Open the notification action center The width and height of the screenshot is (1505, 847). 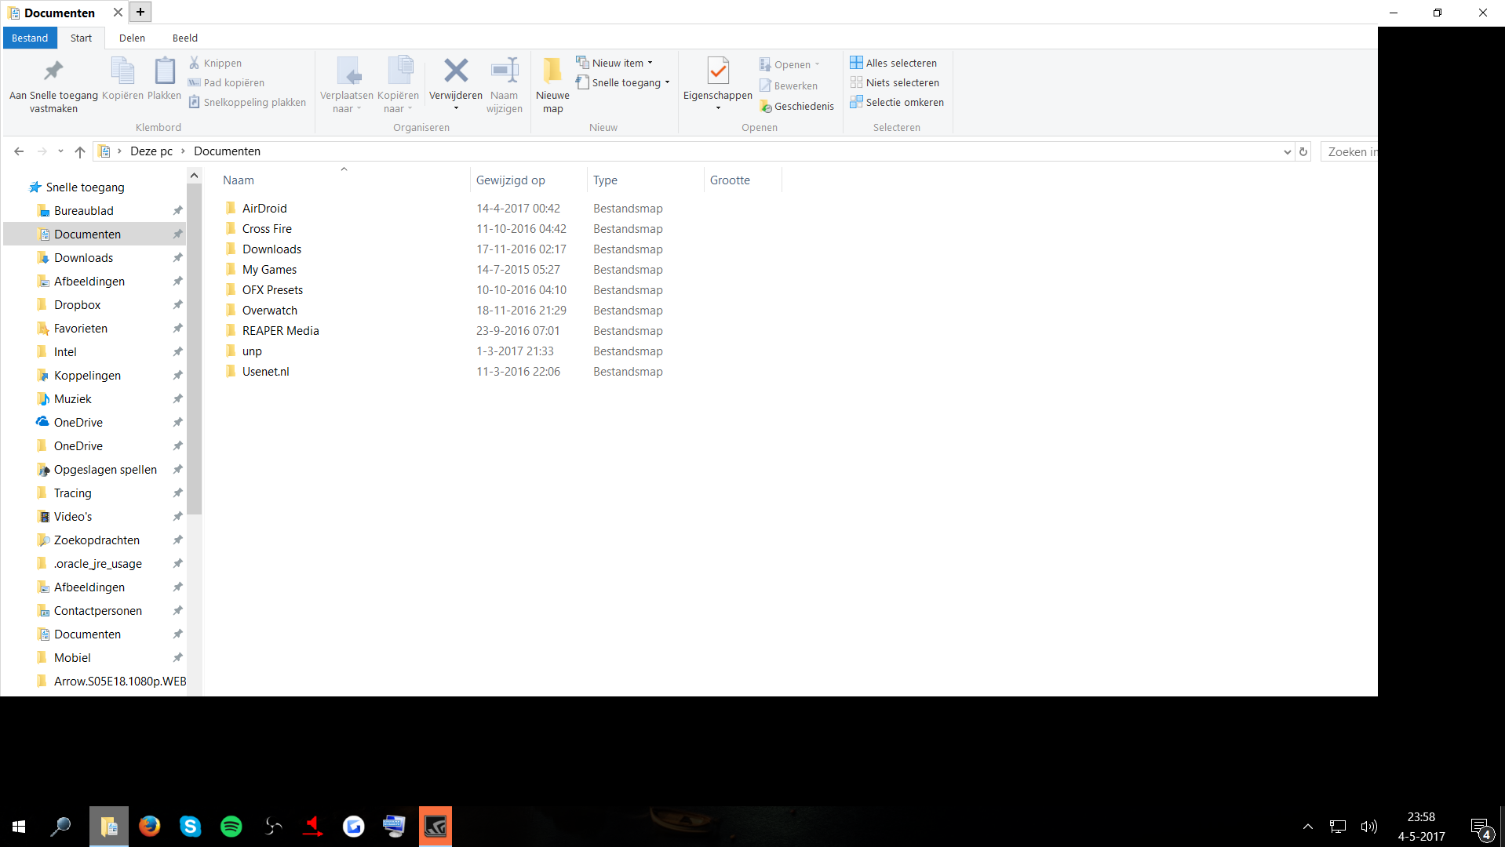(x=1481, y=827)
